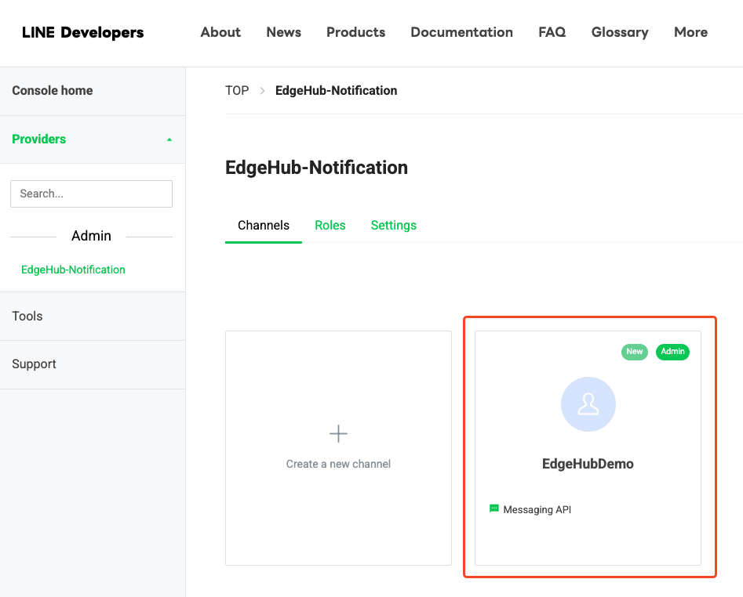
Task: Switch to the Settings tab
Action: coord(393,225)
